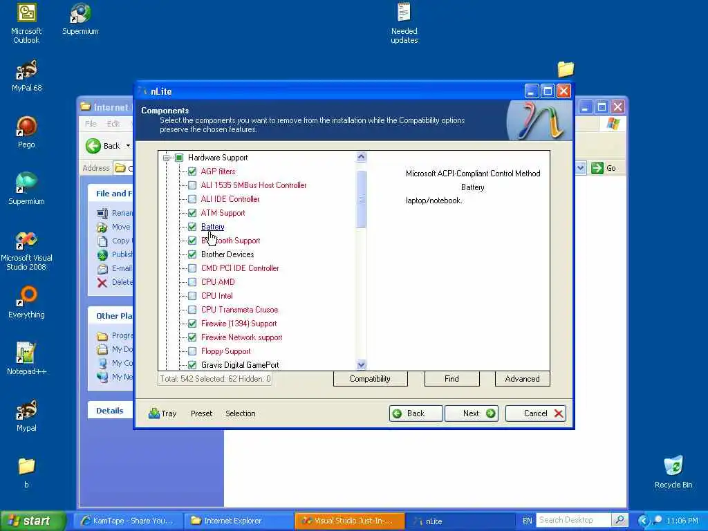Uncheck the ATM Support checkbox
Image resolution: width=708 pixels, height=531 pixels.
[x=192, y=213]
